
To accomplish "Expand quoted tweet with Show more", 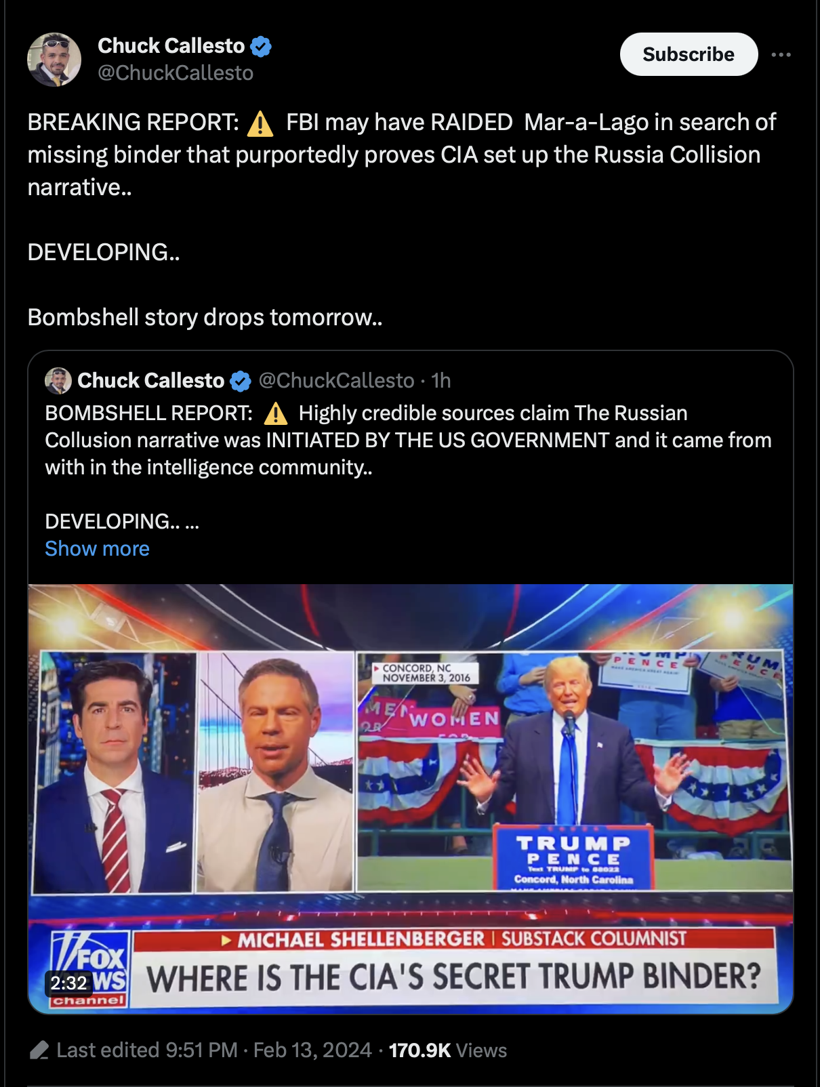I will tap(97, 548).
